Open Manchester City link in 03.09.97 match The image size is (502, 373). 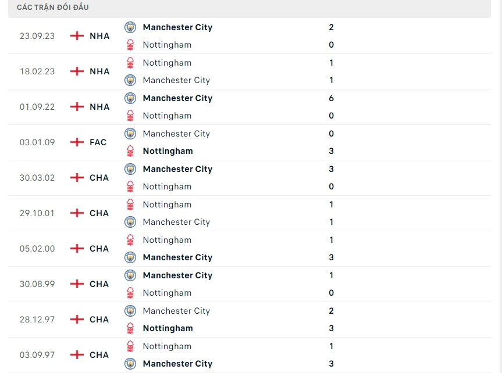tap(177, 364)
